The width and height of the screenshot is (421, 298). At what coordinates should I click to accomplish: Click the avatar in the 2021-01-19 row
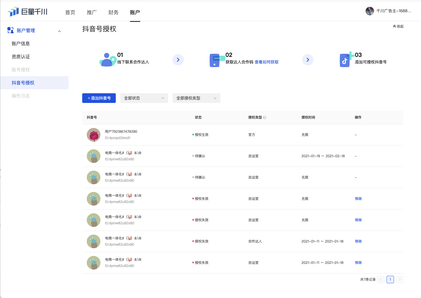[94, 156]
